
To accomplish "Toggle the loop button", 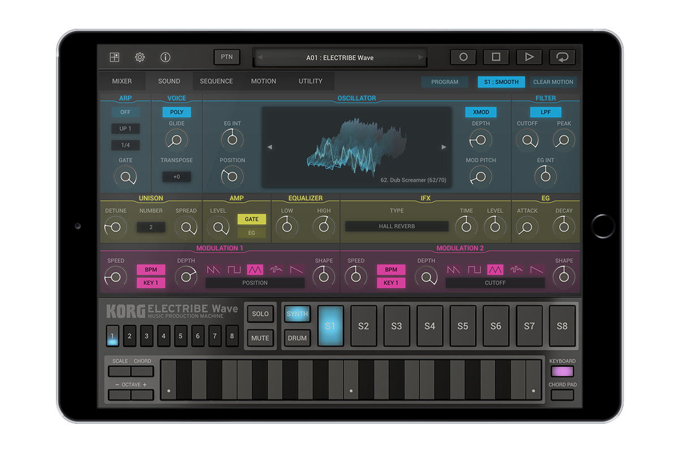I will tap(562, 57).
